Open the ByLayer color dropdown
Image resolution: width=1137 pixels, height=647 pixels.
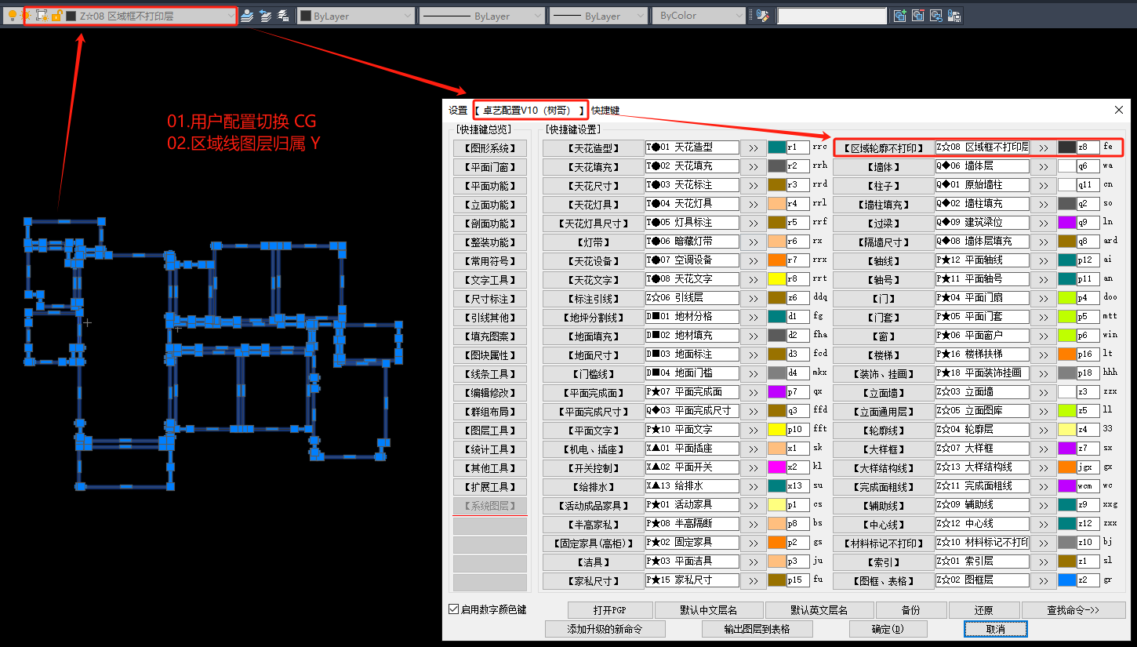[407, 16]
